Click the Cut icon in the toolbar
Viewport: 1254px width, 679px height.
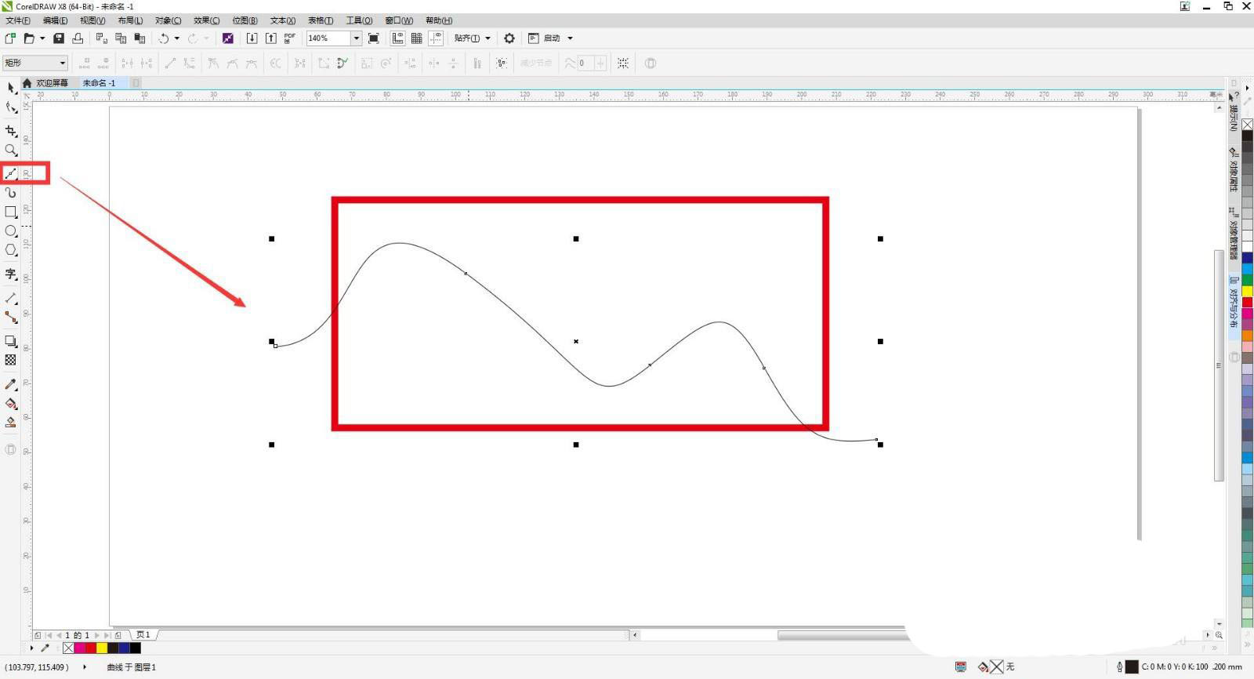click(x=101, y=38)
